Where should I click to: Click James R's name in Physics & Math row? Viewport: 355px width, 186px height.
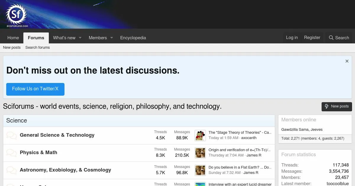coord(254,155)
